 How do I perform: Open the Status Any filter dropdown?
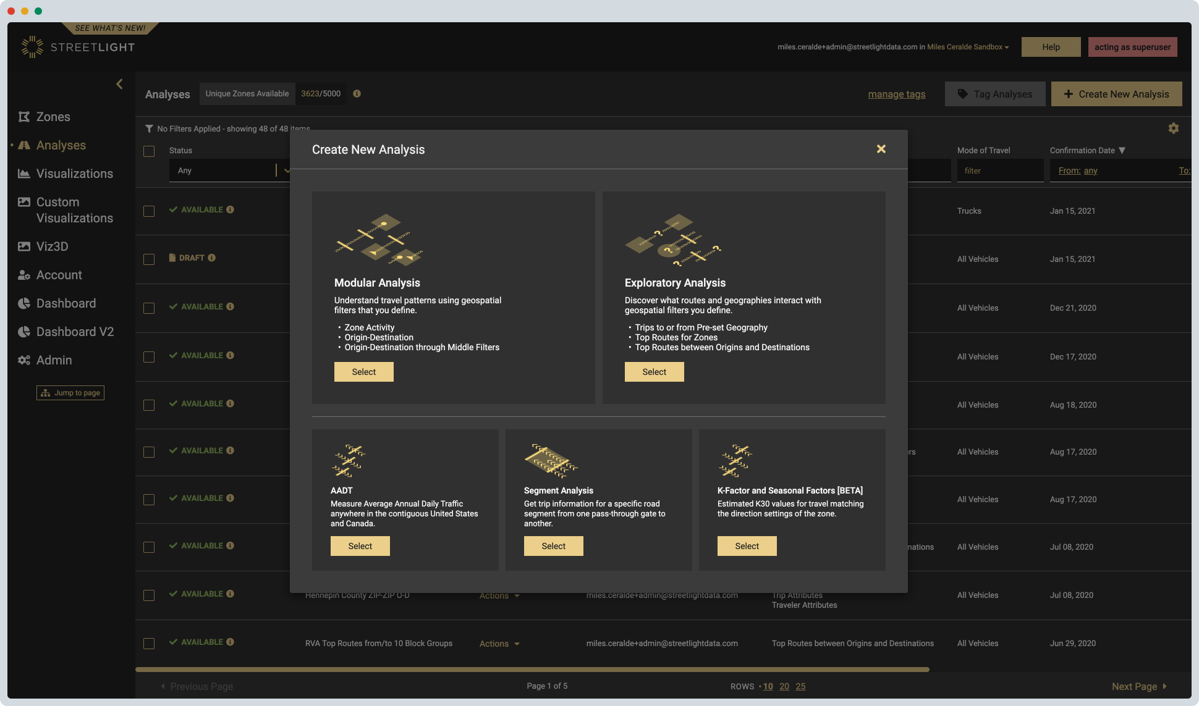(x=230, y=170)
